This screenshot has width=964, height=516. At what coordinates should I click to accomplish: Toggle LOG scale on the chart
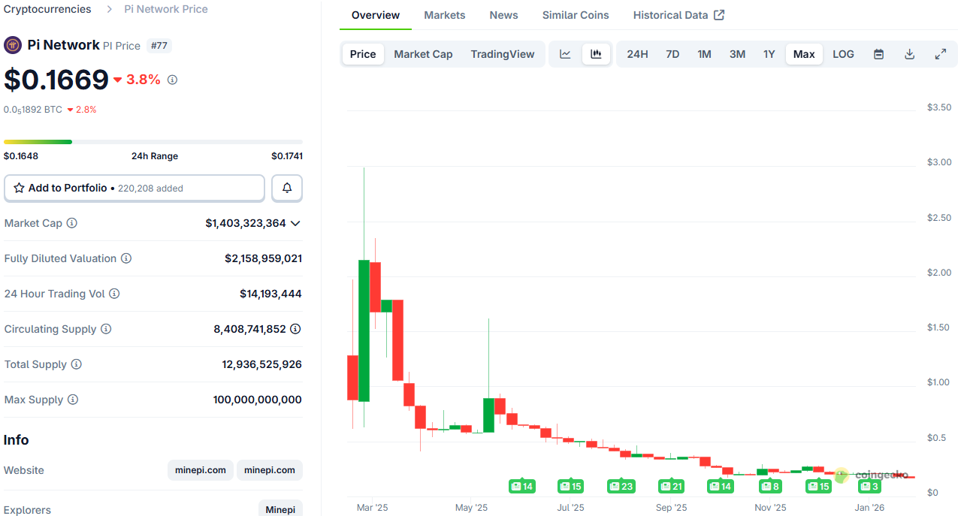(x=842, y=53)
